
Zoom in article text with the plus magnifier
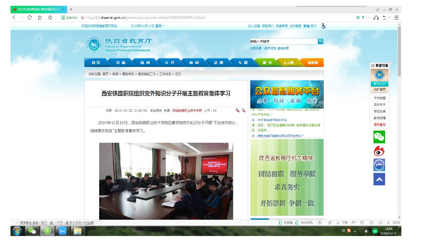tap(237, 110)
